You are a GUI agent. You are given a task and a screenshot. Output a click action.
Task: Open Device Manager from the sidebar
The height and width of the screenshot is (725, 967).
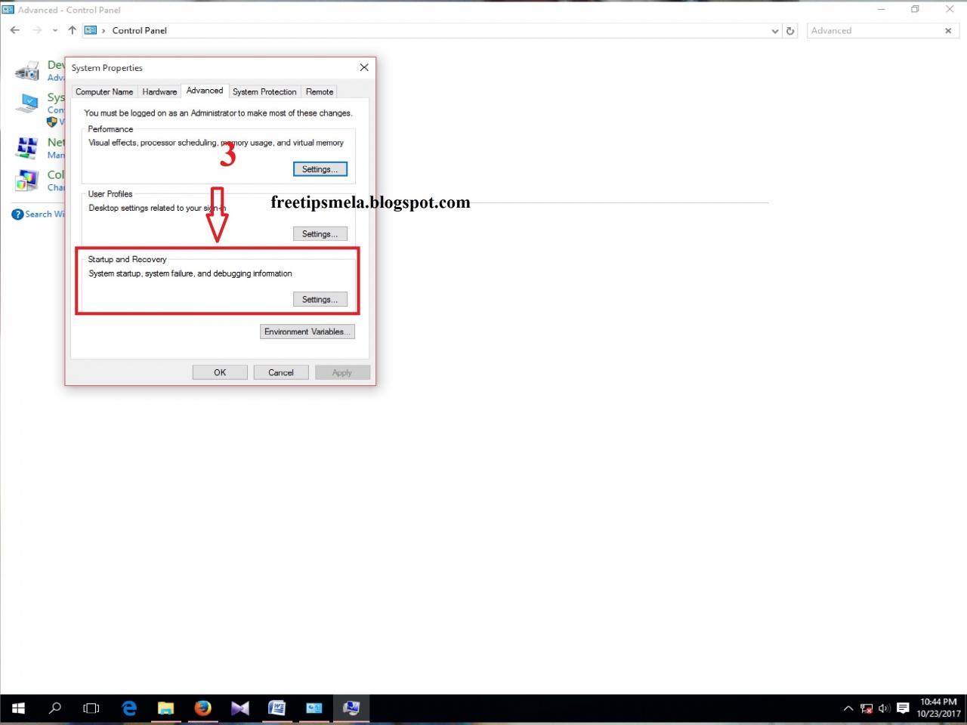point(26,71)
